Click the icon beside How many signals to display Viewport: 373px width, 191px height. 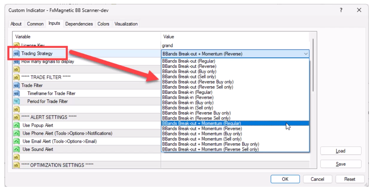point(16,62)
